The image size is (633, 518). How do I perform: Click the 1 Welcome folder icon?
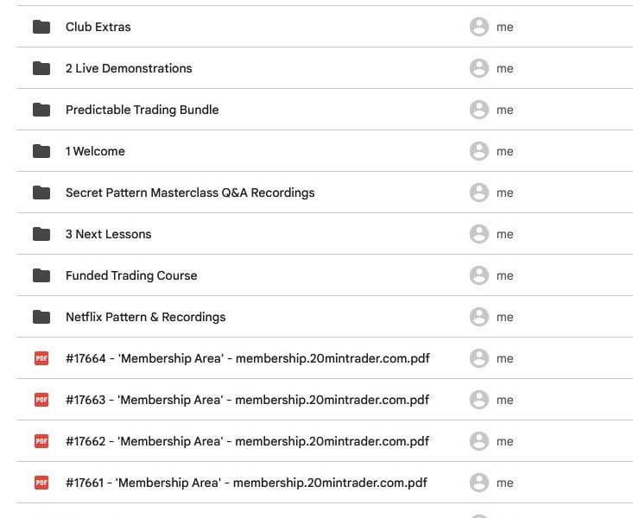tap(41, 151)
